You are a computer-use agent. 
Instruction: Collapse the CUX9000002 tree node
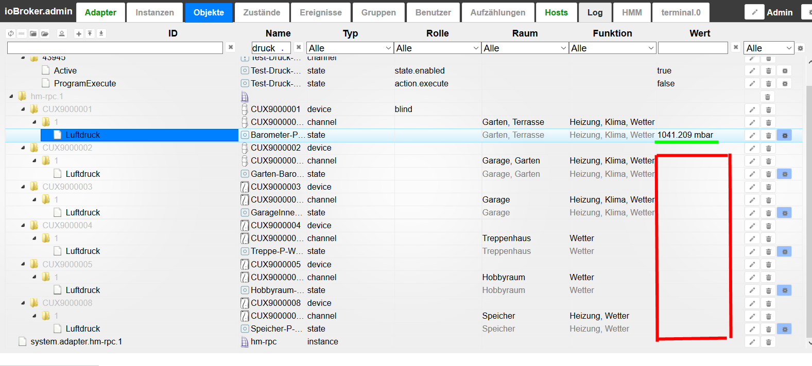pos(23,148)
